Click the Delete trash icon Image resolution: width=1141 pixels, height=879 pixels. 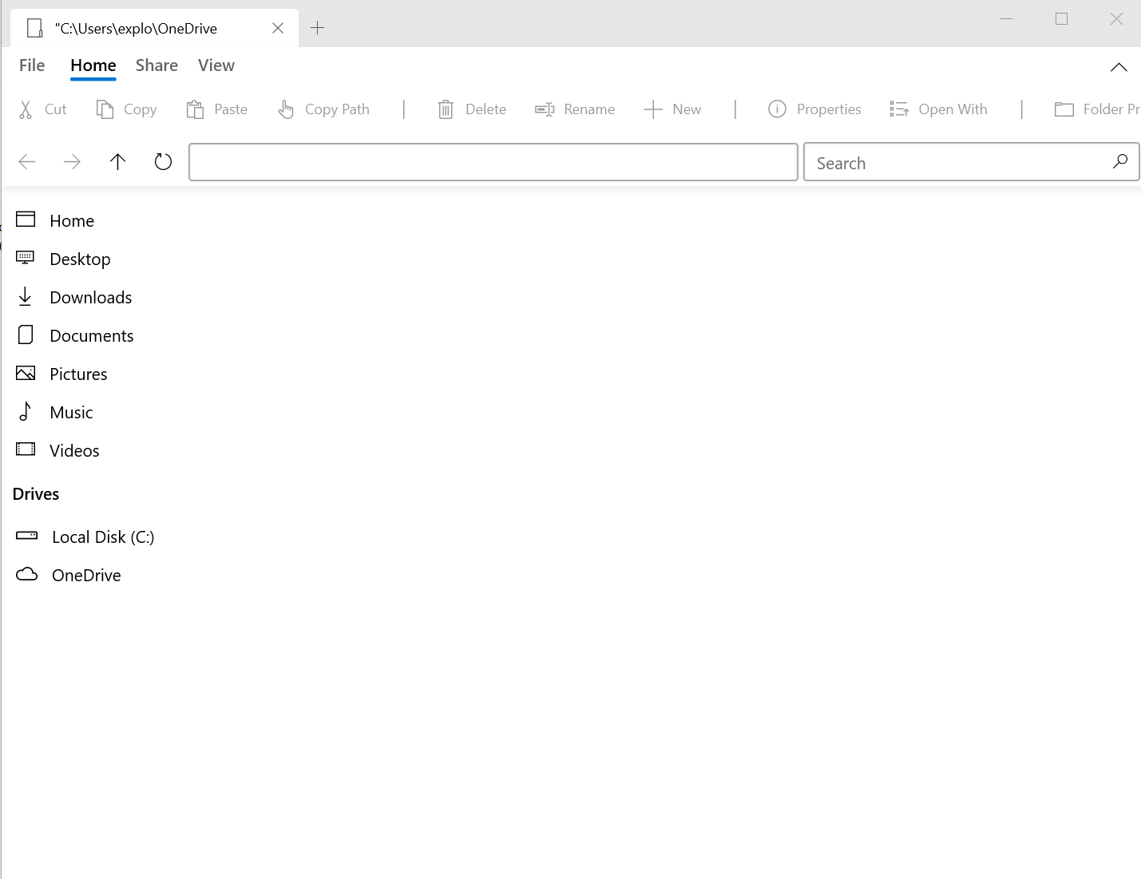(x=445, y=109)
